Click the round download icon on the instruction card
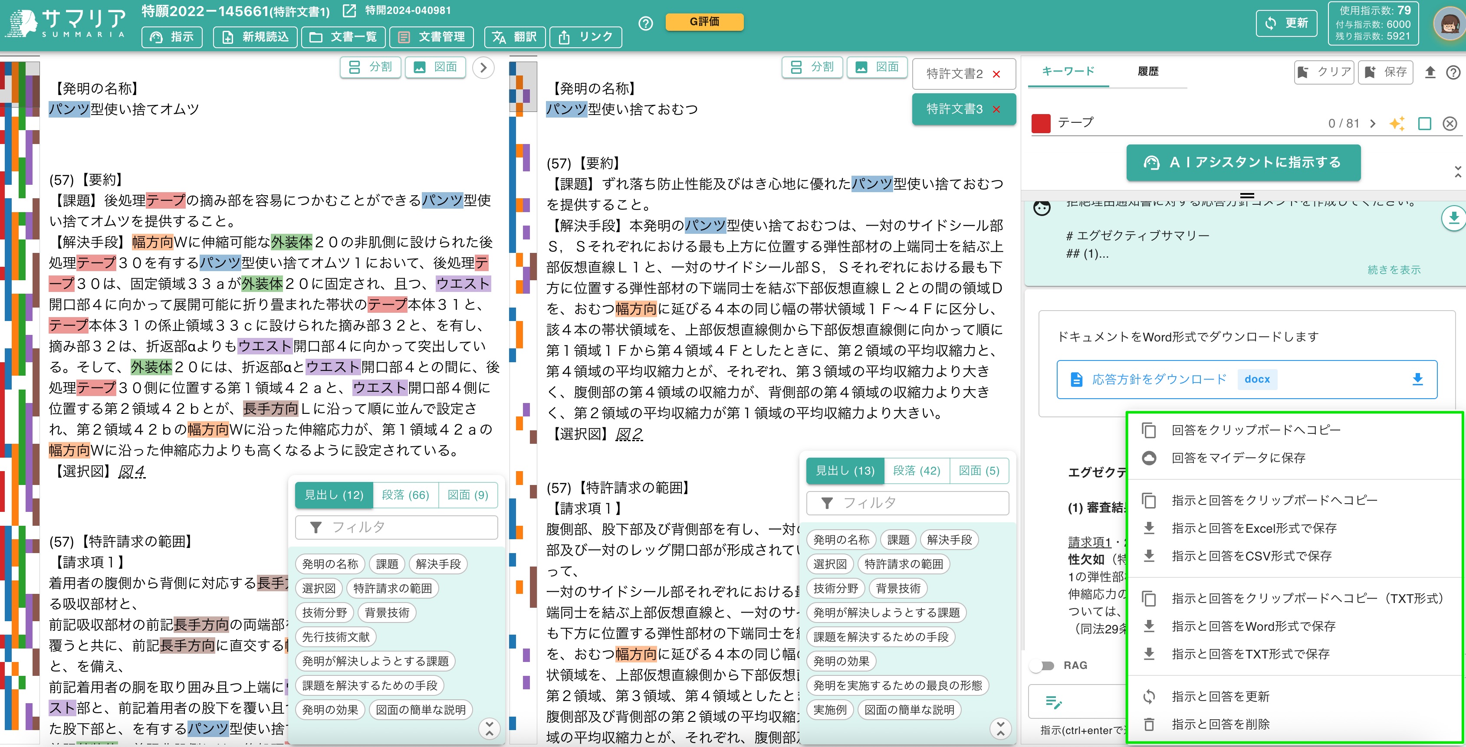 click(1453, 218)
